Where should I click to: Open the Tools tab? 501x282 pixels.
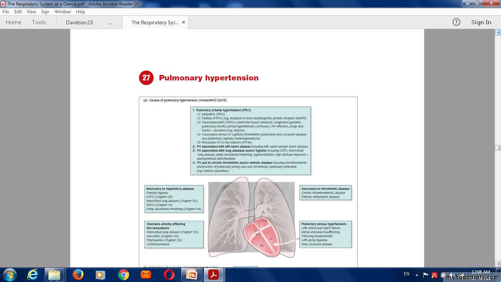(39, 22)
